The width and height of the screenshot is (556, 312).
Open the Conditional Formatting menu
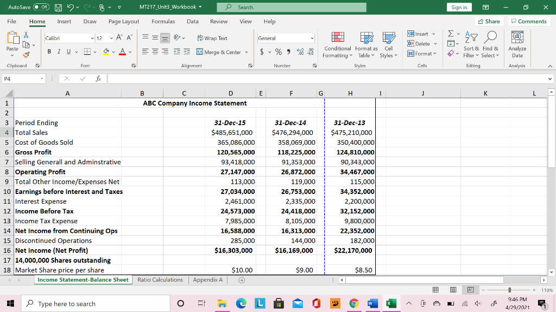(x=337, y=45)
